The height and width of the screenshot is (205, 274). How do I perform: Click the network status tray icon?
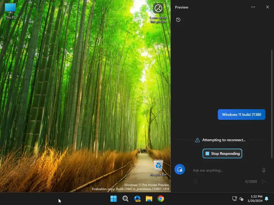(234, 199)
